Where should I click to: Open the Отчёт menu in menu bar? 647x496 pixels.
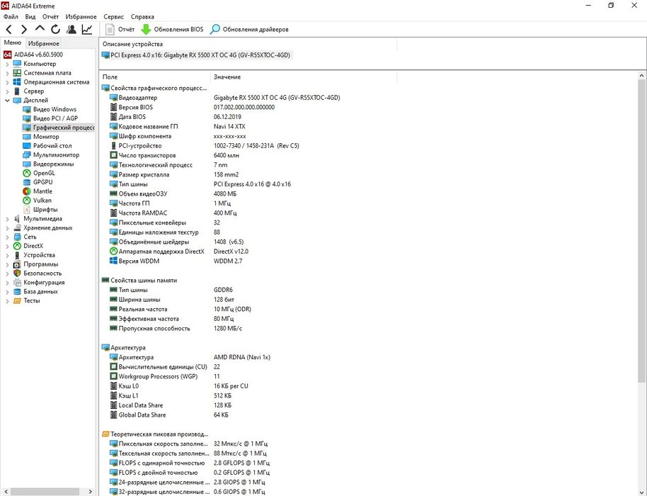tap(50, 16)
